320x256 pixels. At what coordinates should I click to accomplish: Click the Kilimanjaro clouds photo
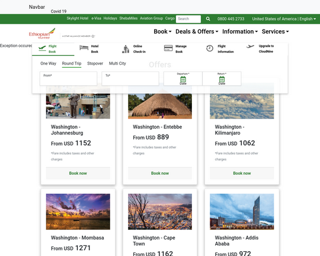pos(242,106)
